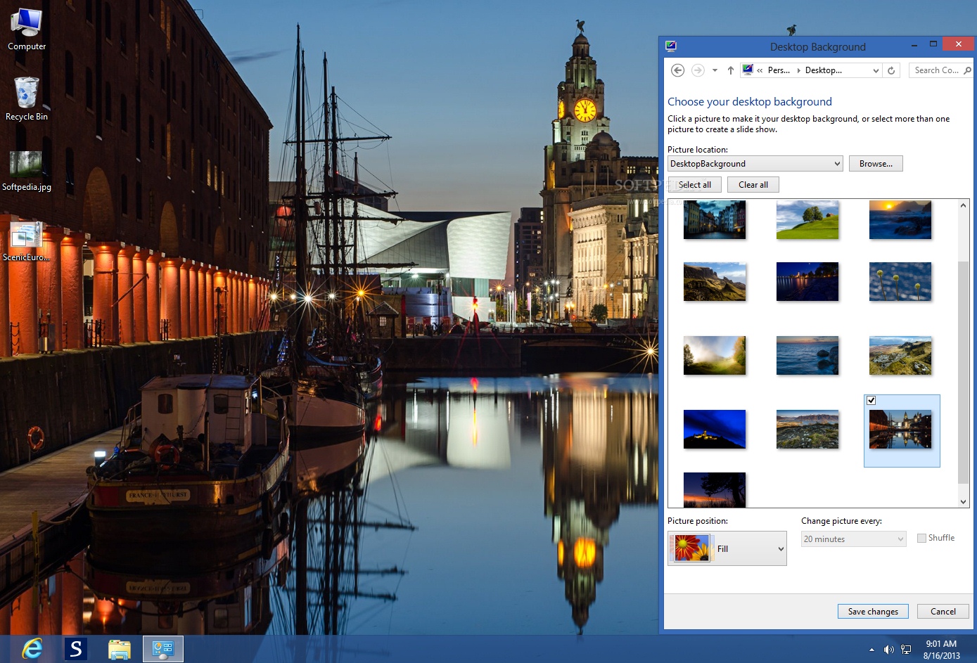The height and width of the screenshot is (663, 977).
Task: Refresh the Desktop Background page
Action: point(891,70)
